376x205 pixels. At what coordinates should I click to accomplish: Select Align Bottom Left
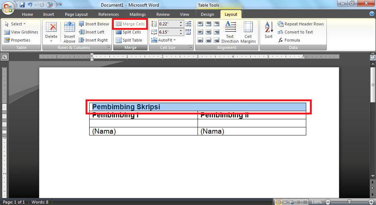coord(200,40)
